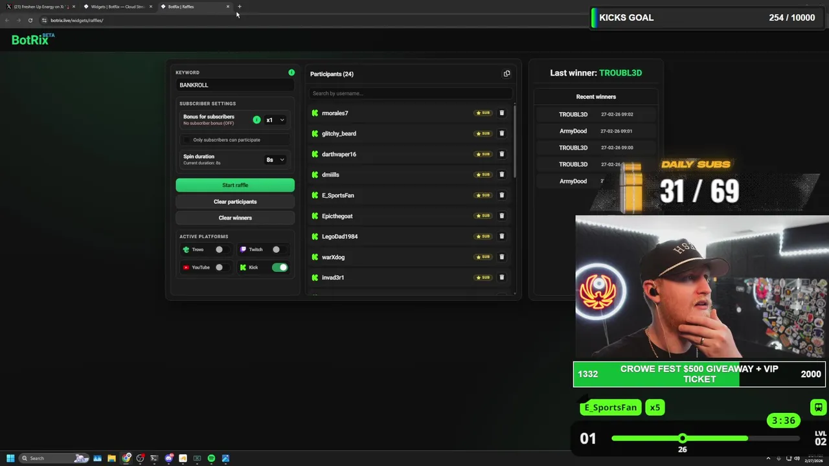Click the Search by username field
The height and width of the screenshot is (466, 829).
409,93
